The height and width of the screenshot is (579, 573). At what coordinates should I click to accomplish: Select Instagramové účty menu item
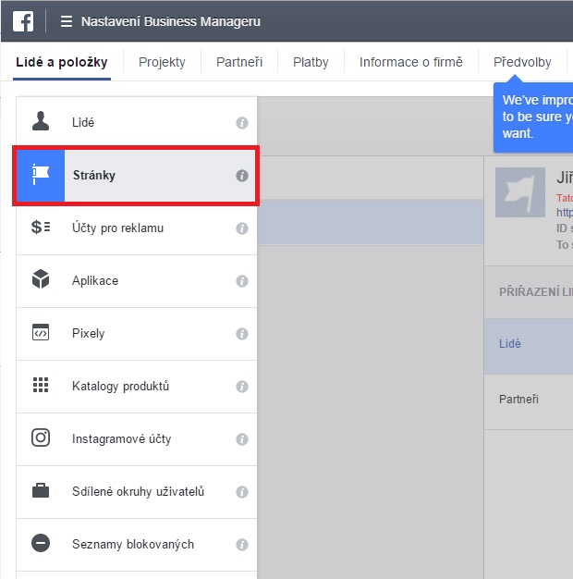pos(137,439)
